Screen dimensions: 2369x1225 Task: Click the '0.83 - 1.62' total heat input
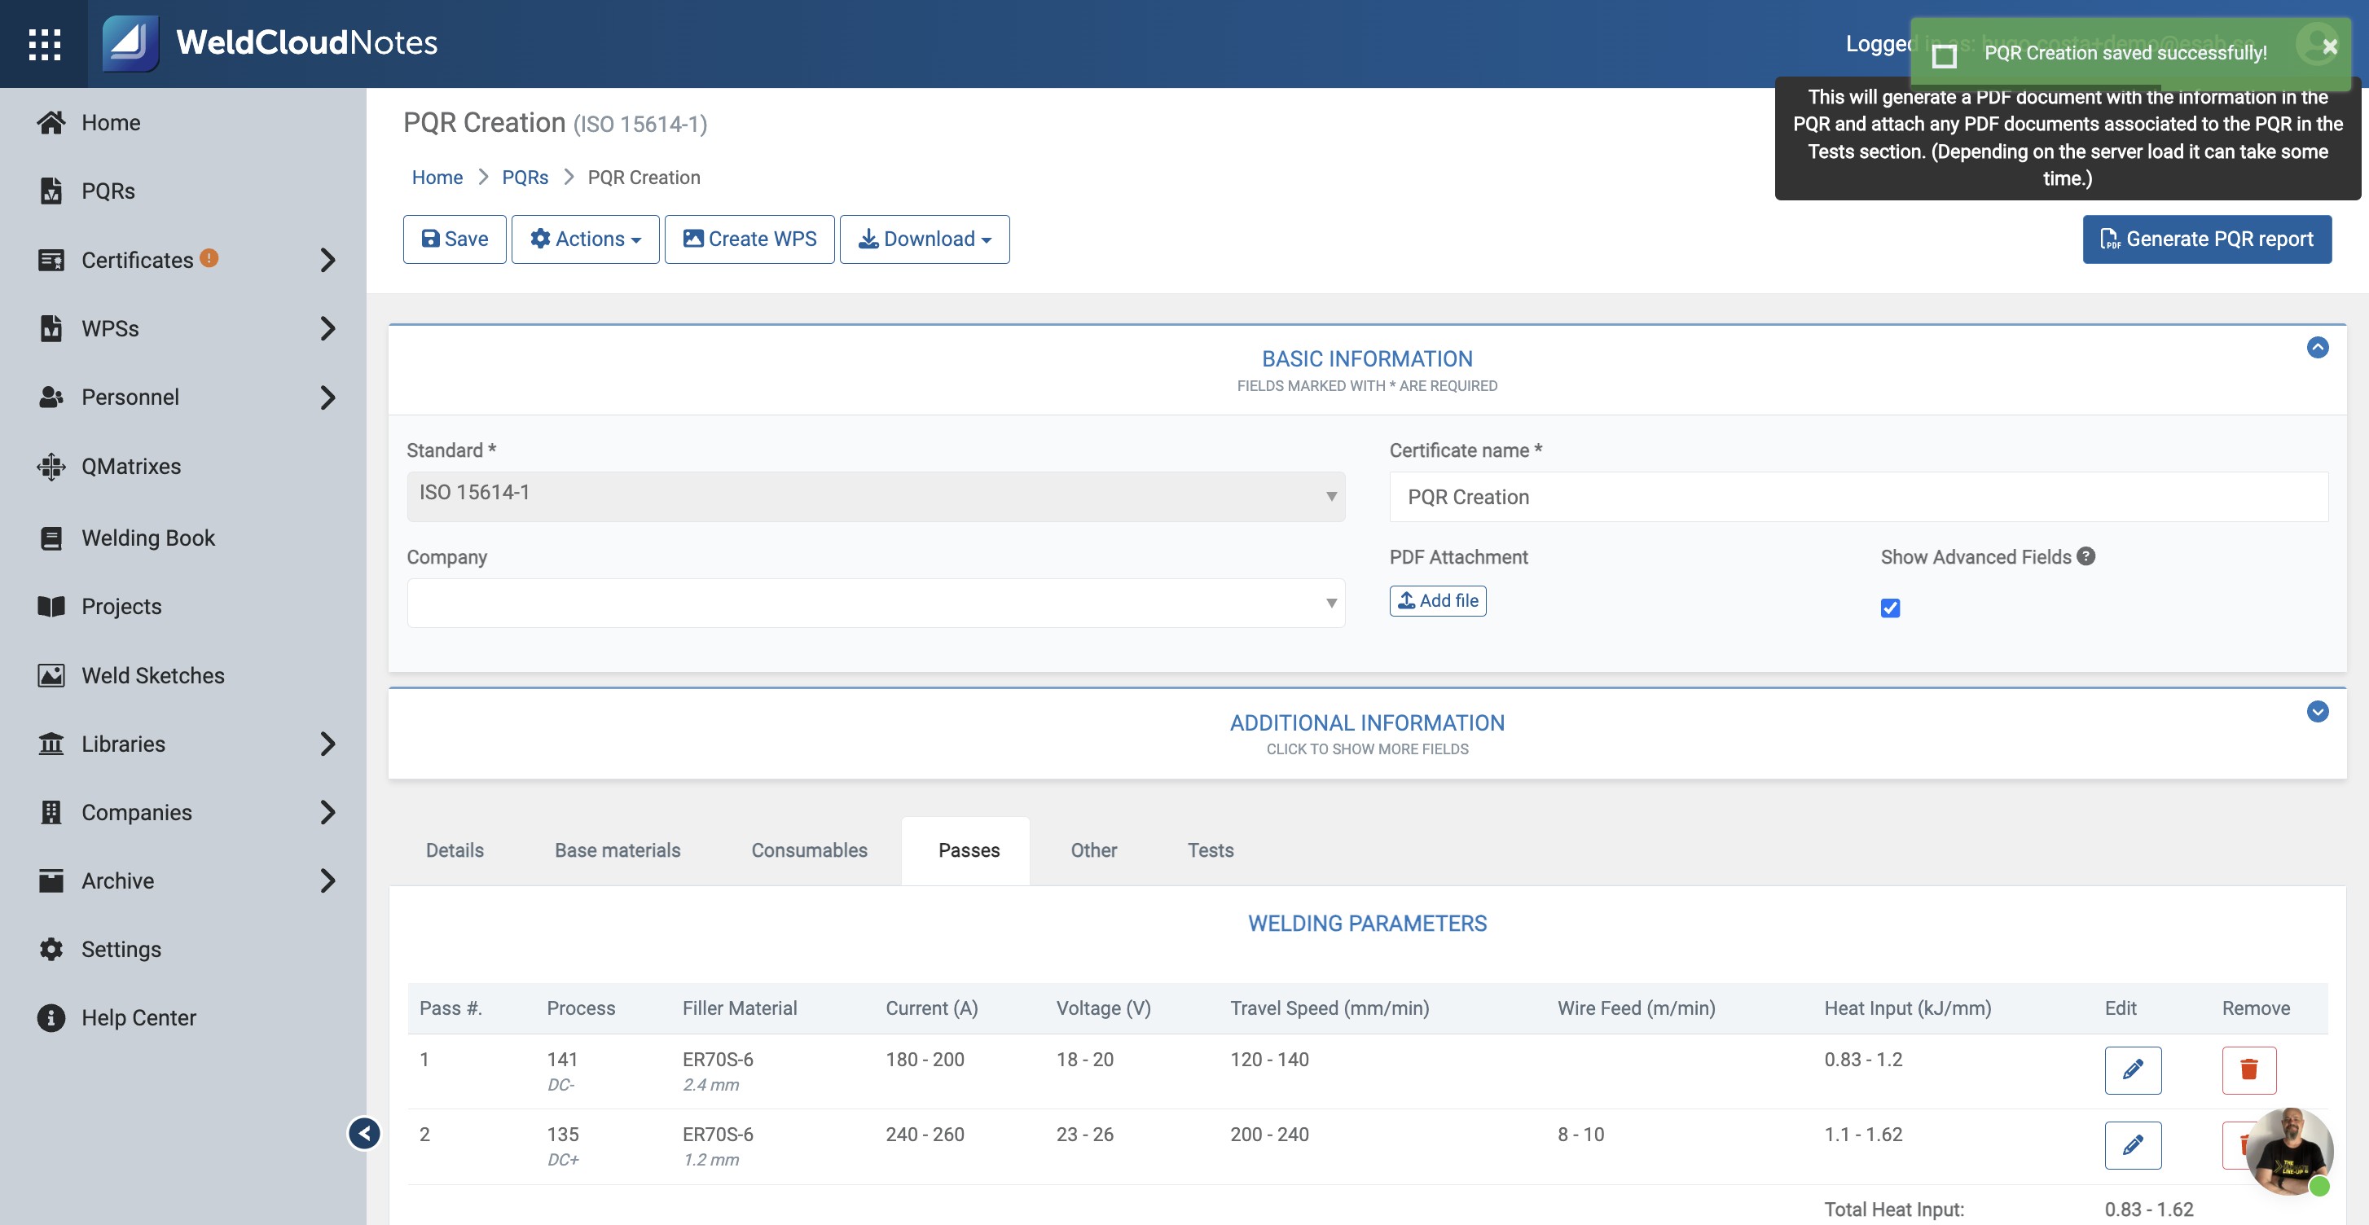pos(2148,1210)
